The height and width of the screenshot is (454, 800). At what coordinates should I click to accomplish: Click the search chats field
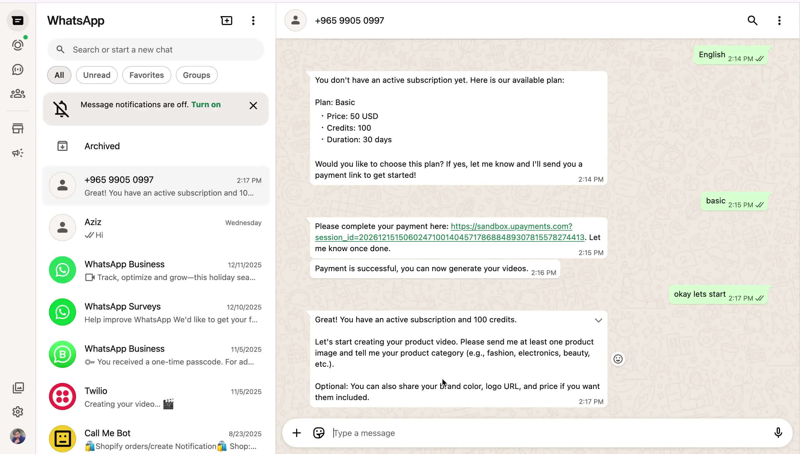pos(156,49)
